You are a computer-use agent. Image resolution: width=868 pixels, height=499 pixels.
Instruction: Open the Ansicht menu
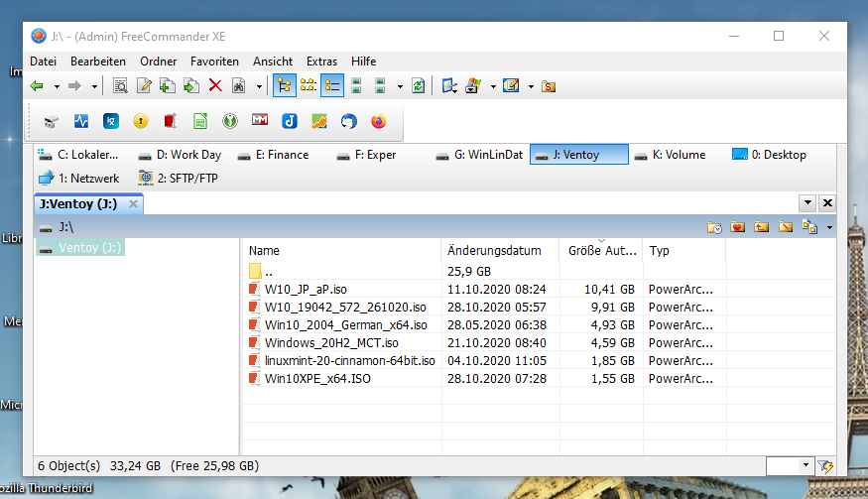(273, 62)
